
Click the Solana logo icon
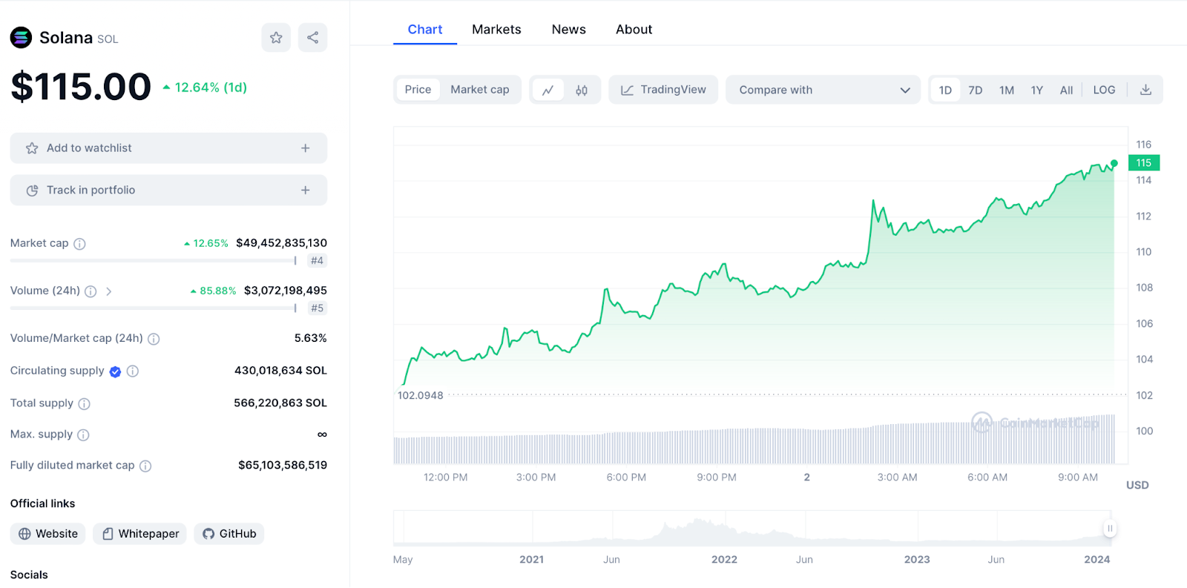21,38
